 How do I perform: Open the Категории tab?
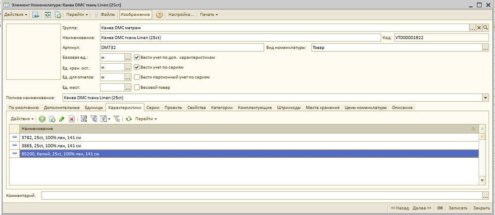(x=222, y=107)
